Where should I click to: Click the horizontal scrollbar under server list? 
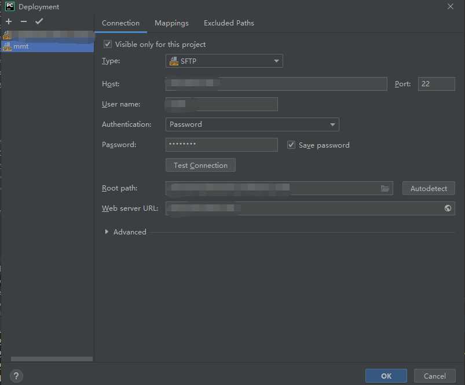coord(51,359)
